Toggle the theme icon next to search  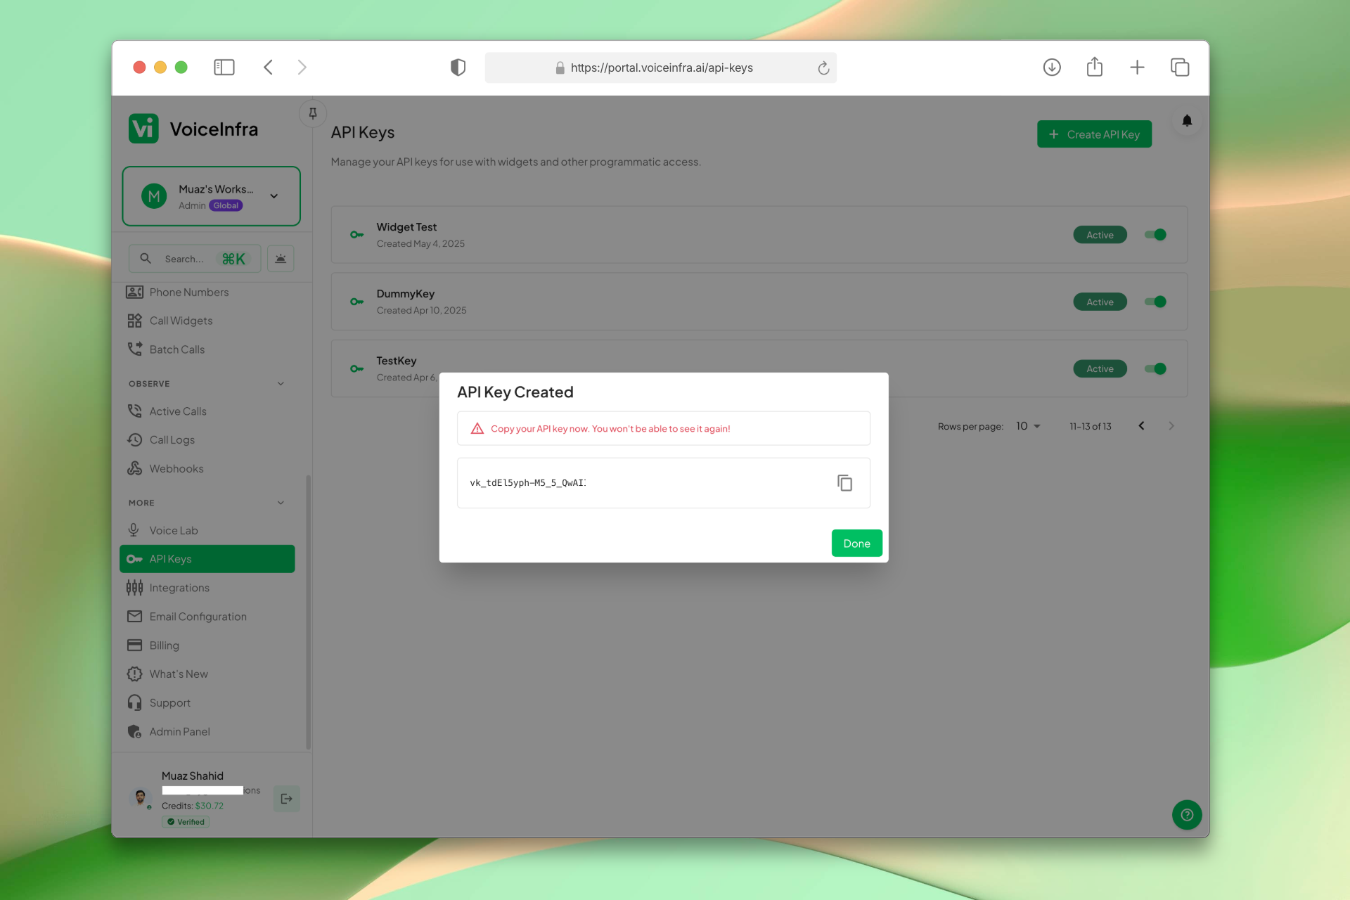[x=281, y=259]
